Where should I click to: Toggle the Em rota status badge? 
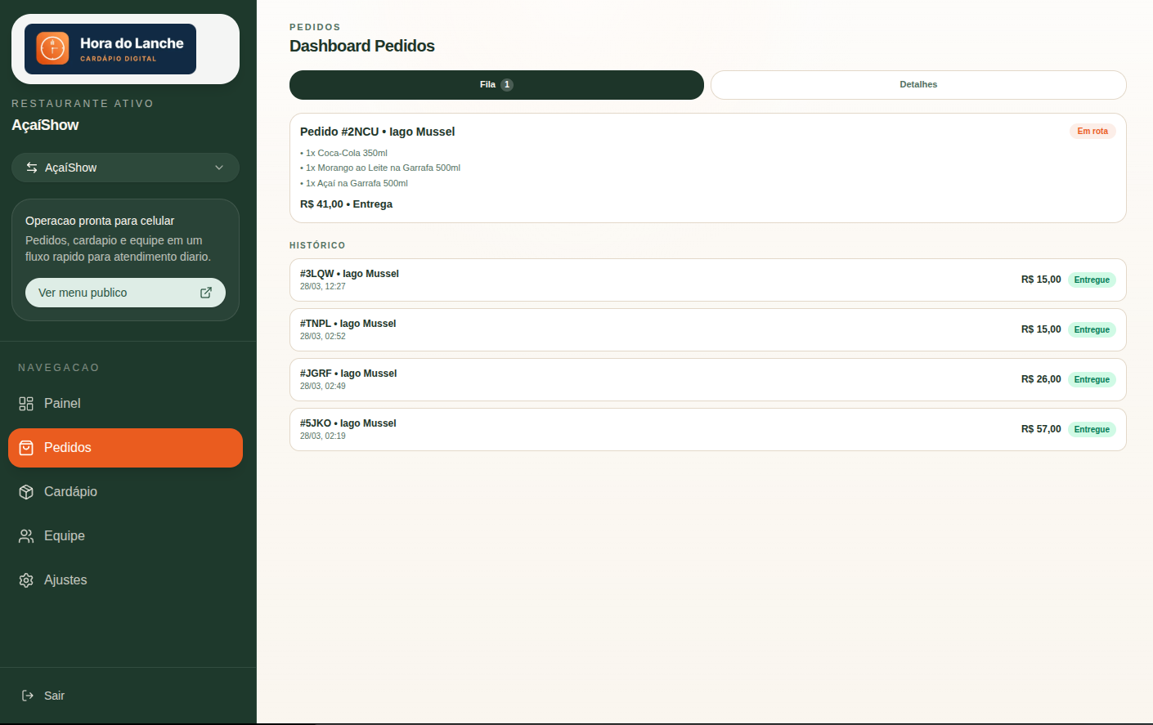pos(1092,131)
